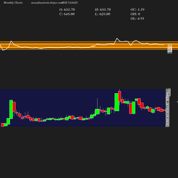Click the munafasutra.com source label
This screenshot has width=178, height=178.
(x=47, y=3)
